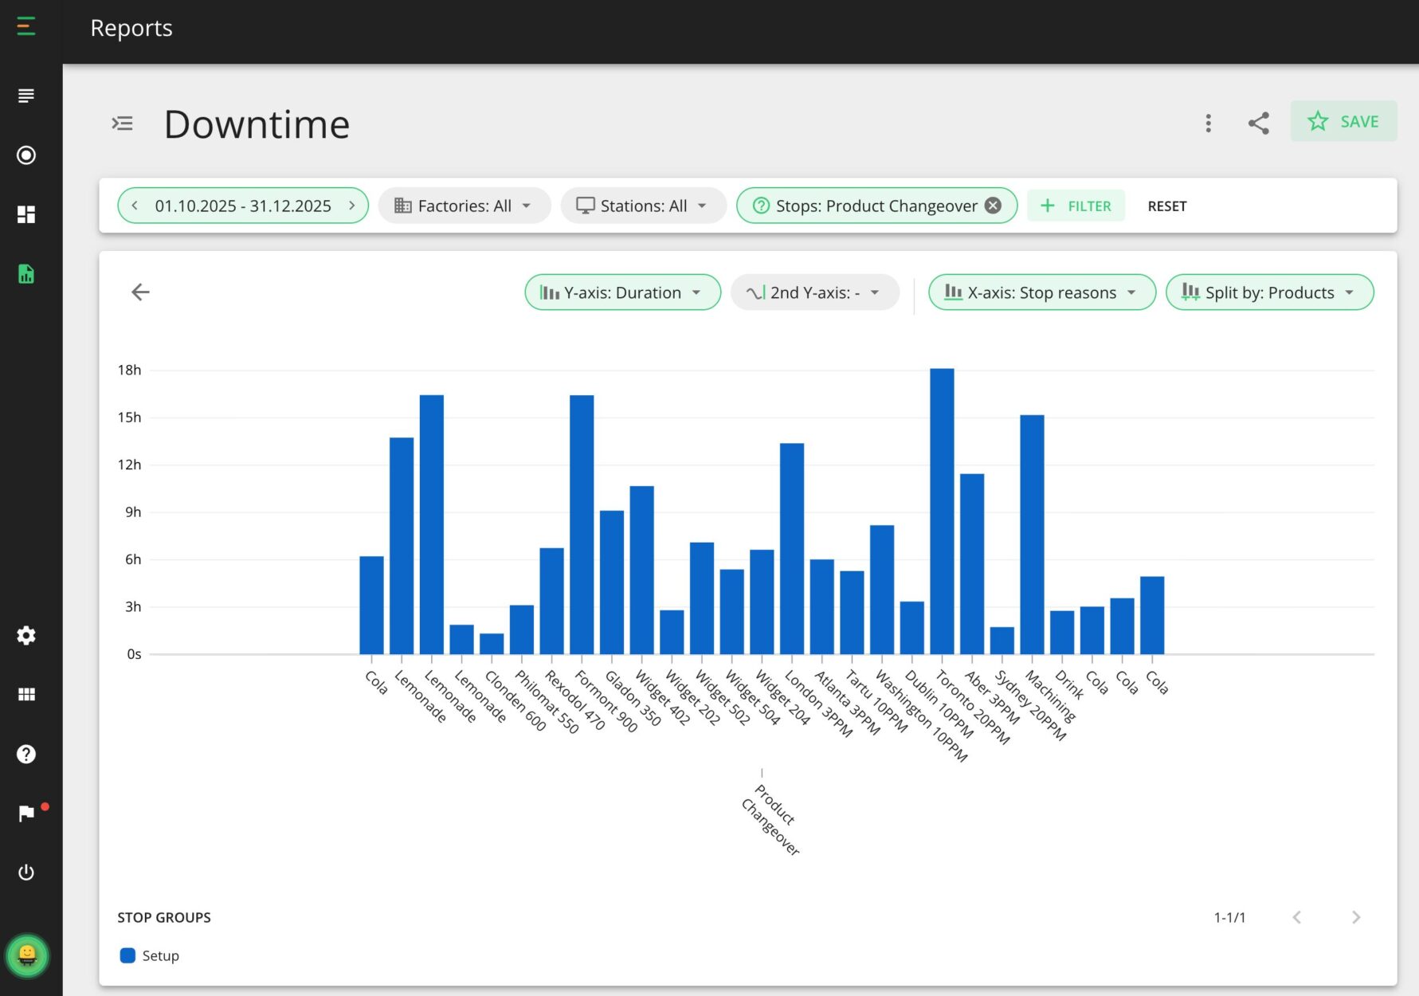
Task: Open the Stations: All filter menu
Action: tap(642, 205)
